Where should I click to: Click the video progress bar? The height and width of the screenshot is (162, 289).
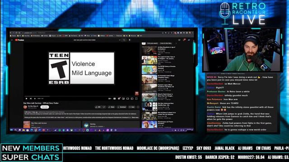pyautogui.click(x=81, y=96)
